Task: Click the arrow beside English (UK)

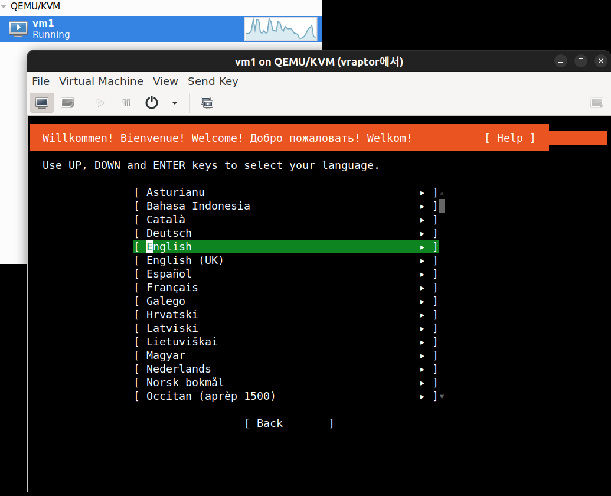Action: (x=422, y=261)
